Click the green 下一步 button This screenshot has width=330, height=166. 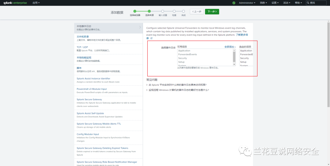(212, 12)
